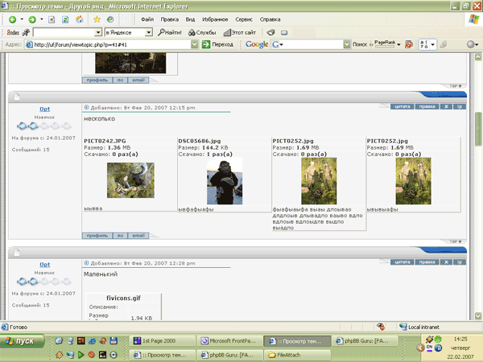Expand the Google search box dropdown
This screenshot has height=362, width=483.
[345, 45]
